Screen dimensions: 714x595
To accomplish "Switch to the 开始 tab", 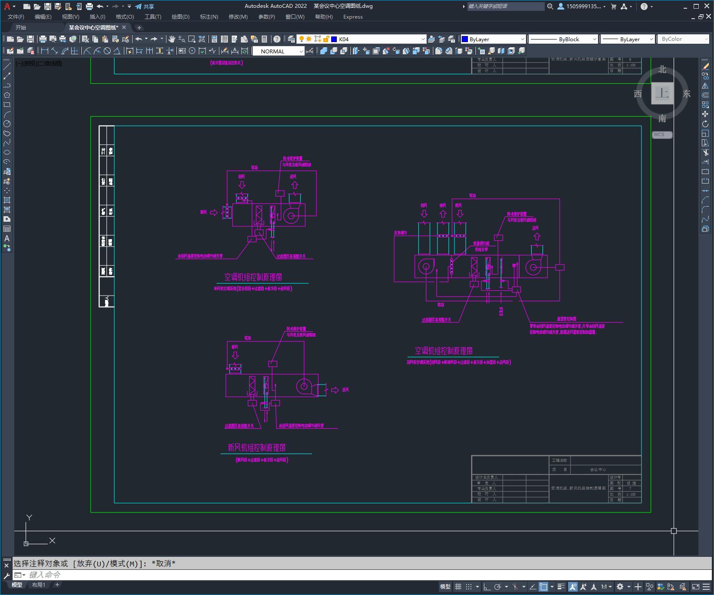I will coord(21,27).
